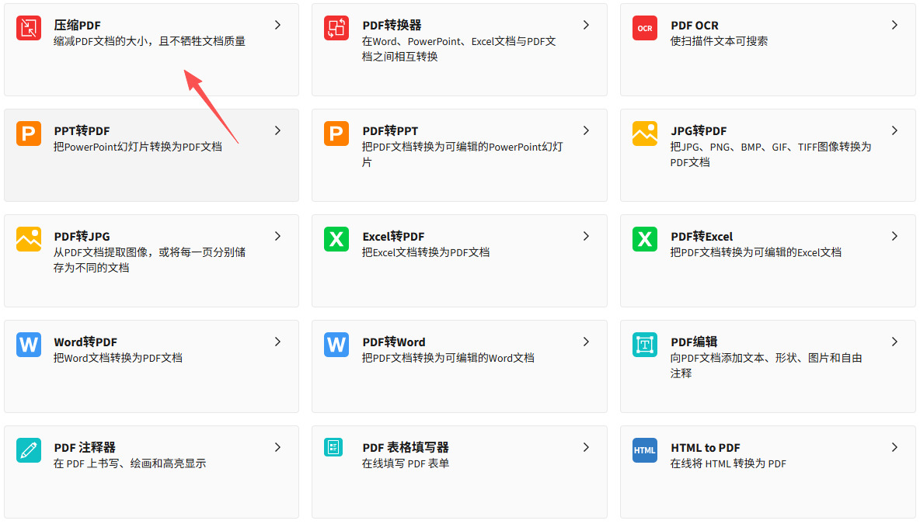Open the 压缩PDF chevron arrow

277,25
